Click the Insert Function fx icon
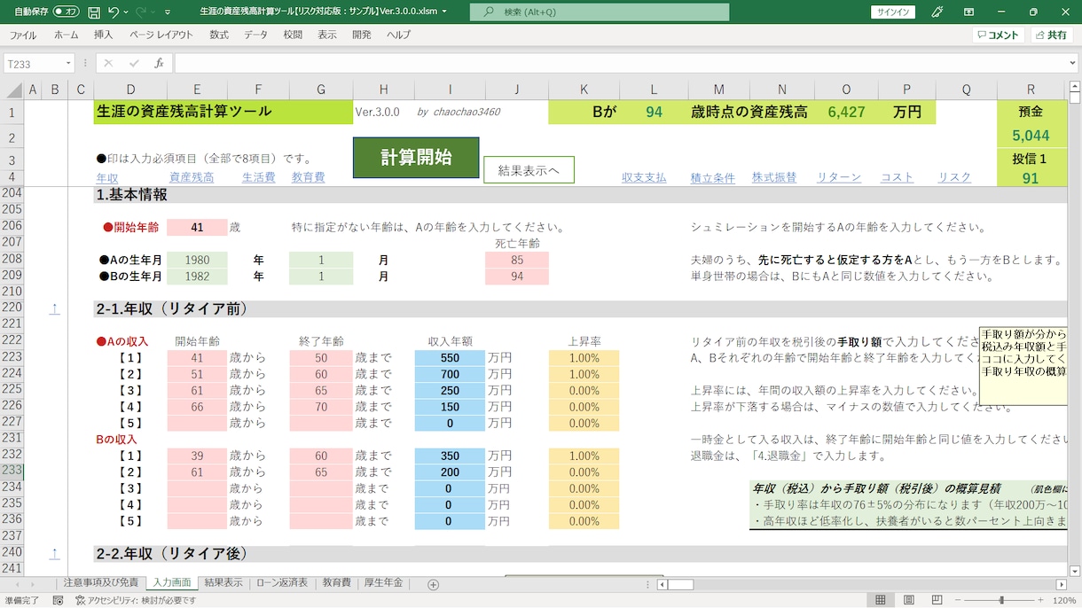The image size is (1082, 608). [x=159, y=64]
